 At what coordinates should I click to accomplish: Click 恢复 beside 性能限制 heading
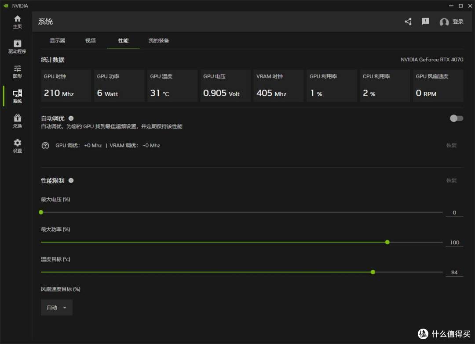click(451, 180)
